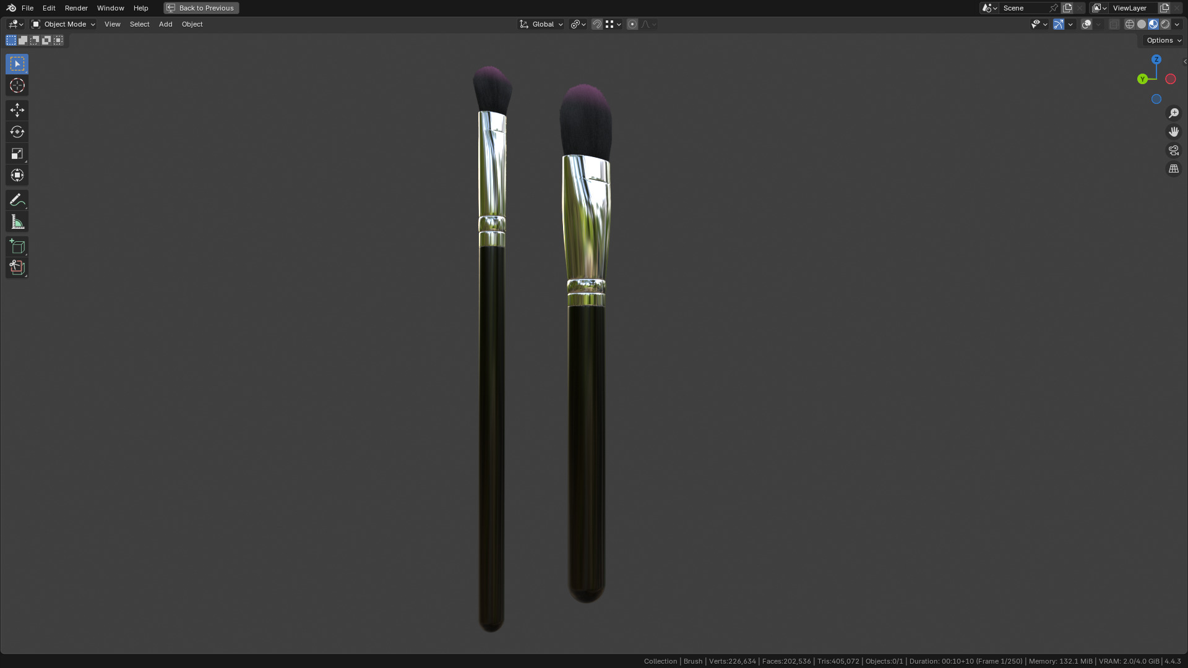Image resolution: width=1188 pixels, height=668 pixels.
Task: Toggle the camera view icon
Action: [1174, 150]
